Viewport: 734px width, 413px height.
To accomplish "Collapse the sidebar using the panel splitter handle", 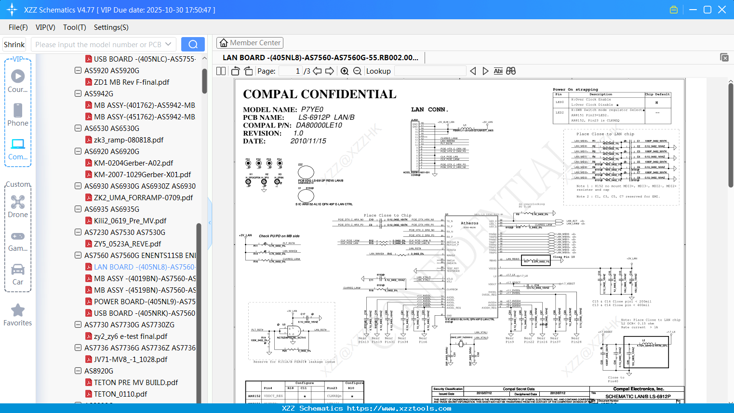I will (210, 223).
